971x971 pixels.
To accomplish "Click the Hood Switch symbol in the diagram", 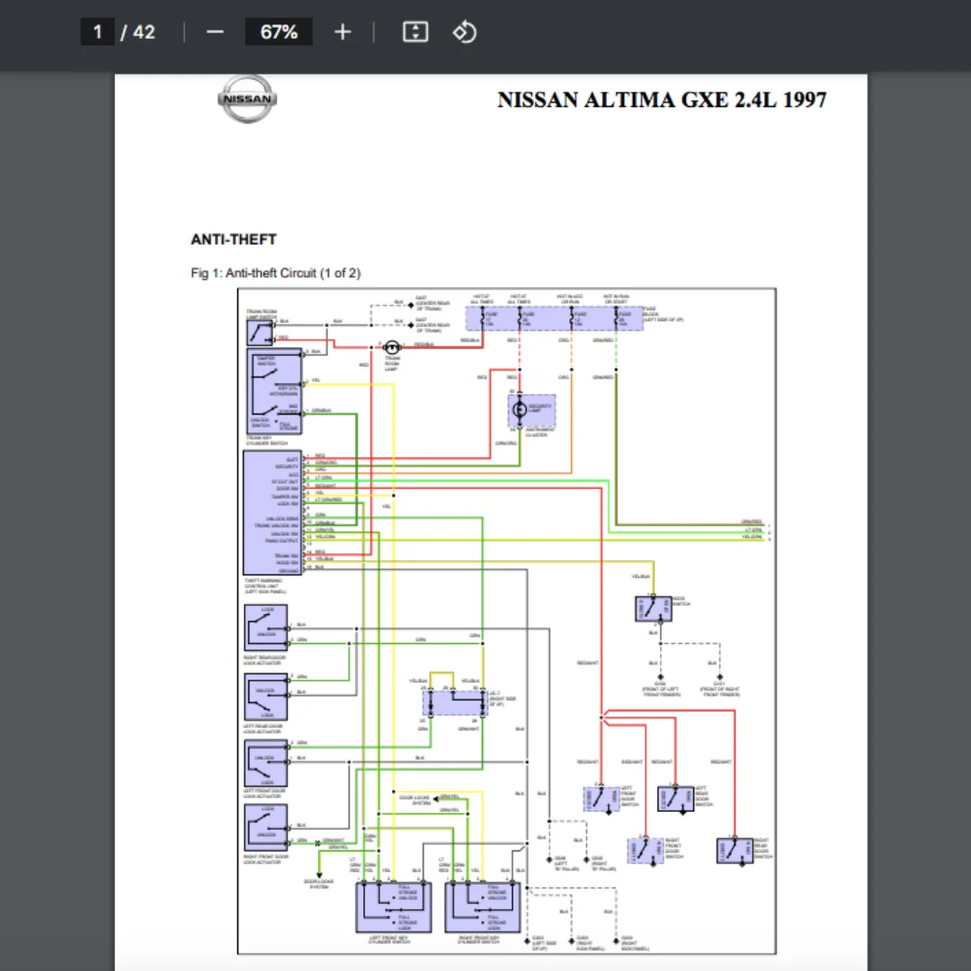I will click(x=654, y=609).
